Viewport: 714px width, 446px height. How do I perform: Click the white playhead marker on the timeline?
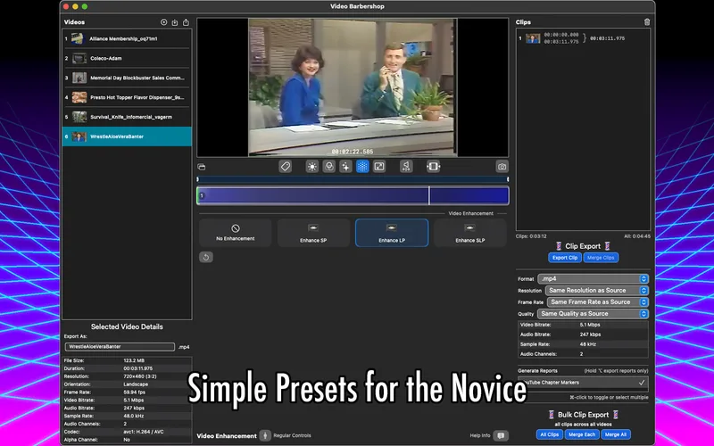point(429,195)
